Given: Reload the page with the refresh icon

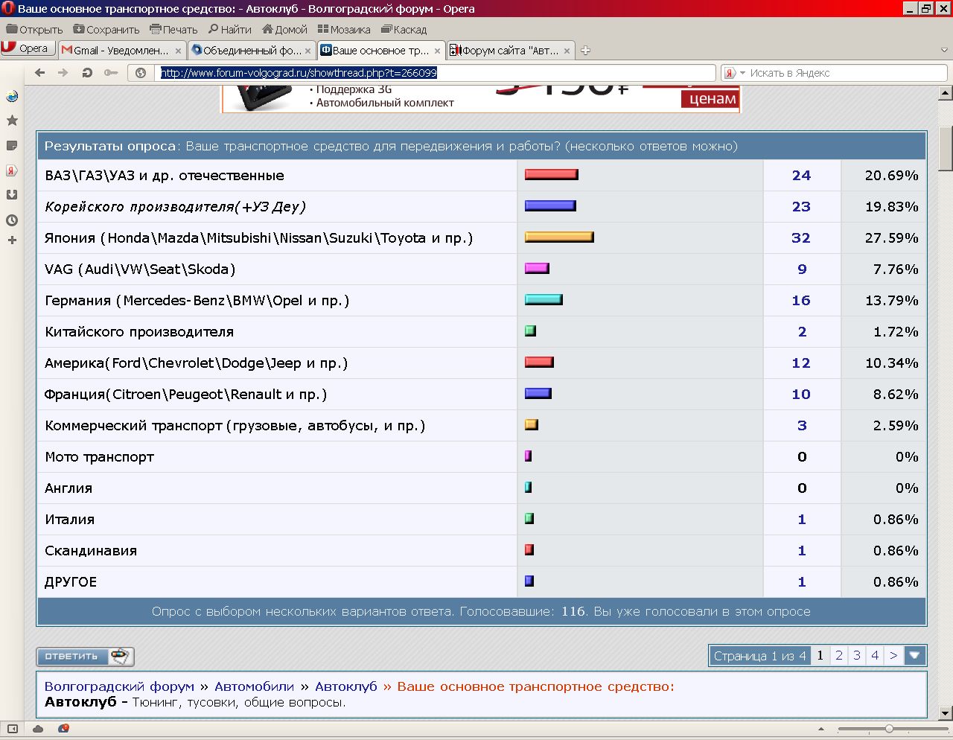Looking at the screenshot, I should [x=87, y=73].
